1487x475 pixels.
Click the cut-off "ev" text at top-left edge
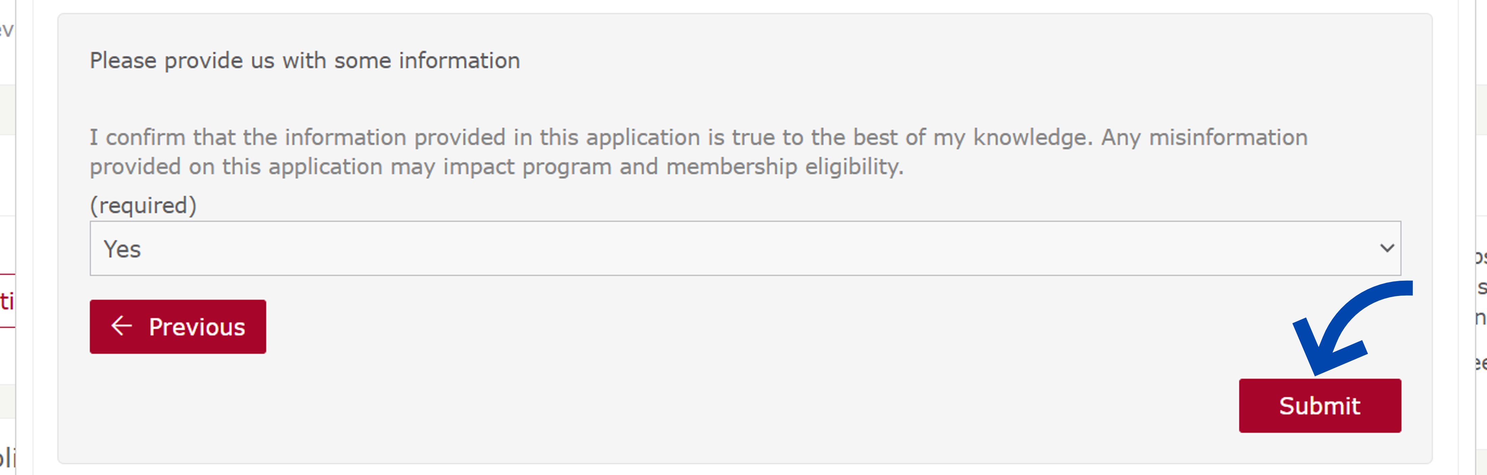pyautogui.click(x=6, y=29)
